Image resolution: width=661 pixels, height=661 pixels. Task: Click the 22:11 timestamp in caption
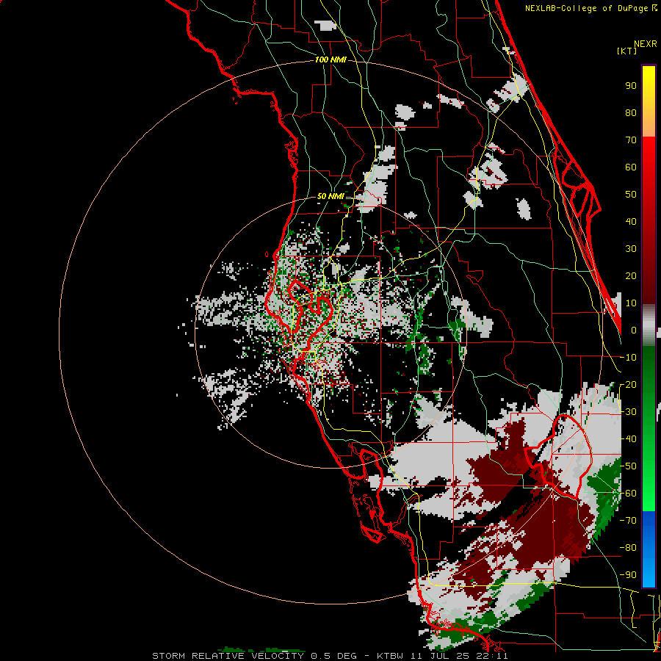coord(494,656)
